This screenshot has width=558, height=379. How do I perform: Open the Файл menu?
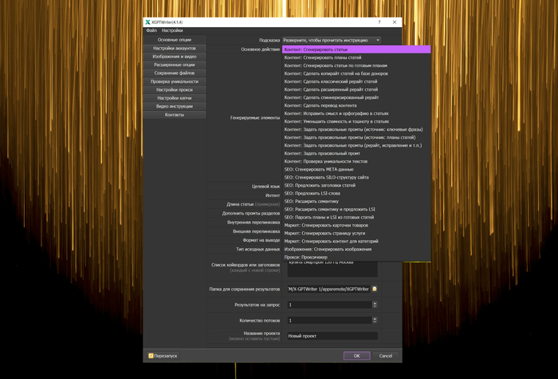point(151,30)
